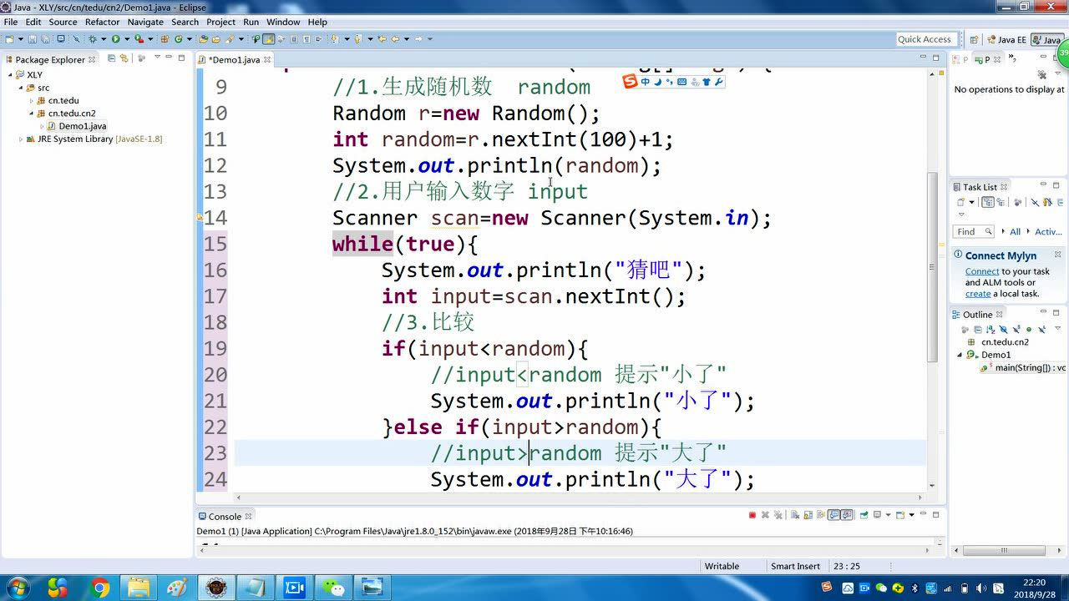Image resolution: width=1069 pixels, height=601 pixels.
Task: Click the editor vertical scrollbar thumb
Action: pos(933,267)
